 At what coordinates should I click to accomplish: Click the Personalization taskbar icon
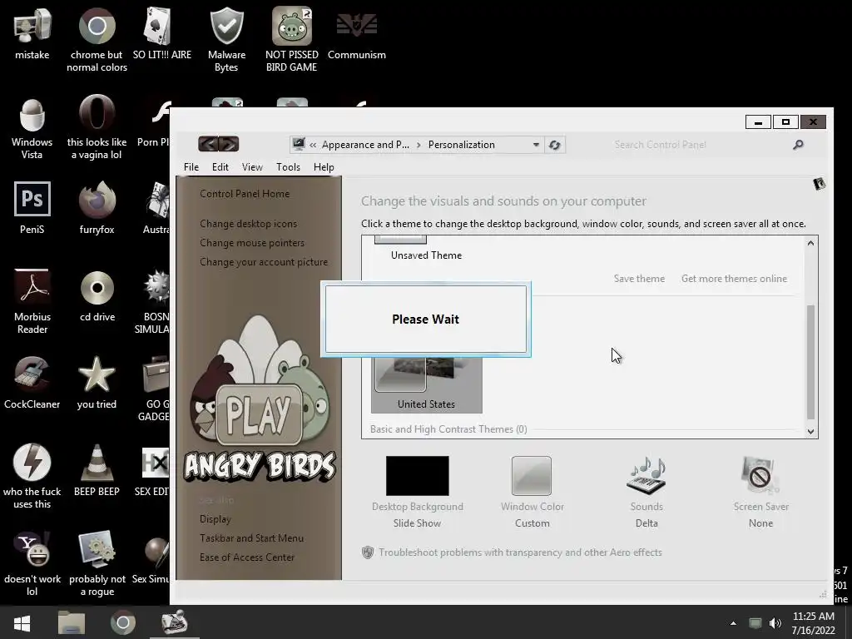point(175,622)
